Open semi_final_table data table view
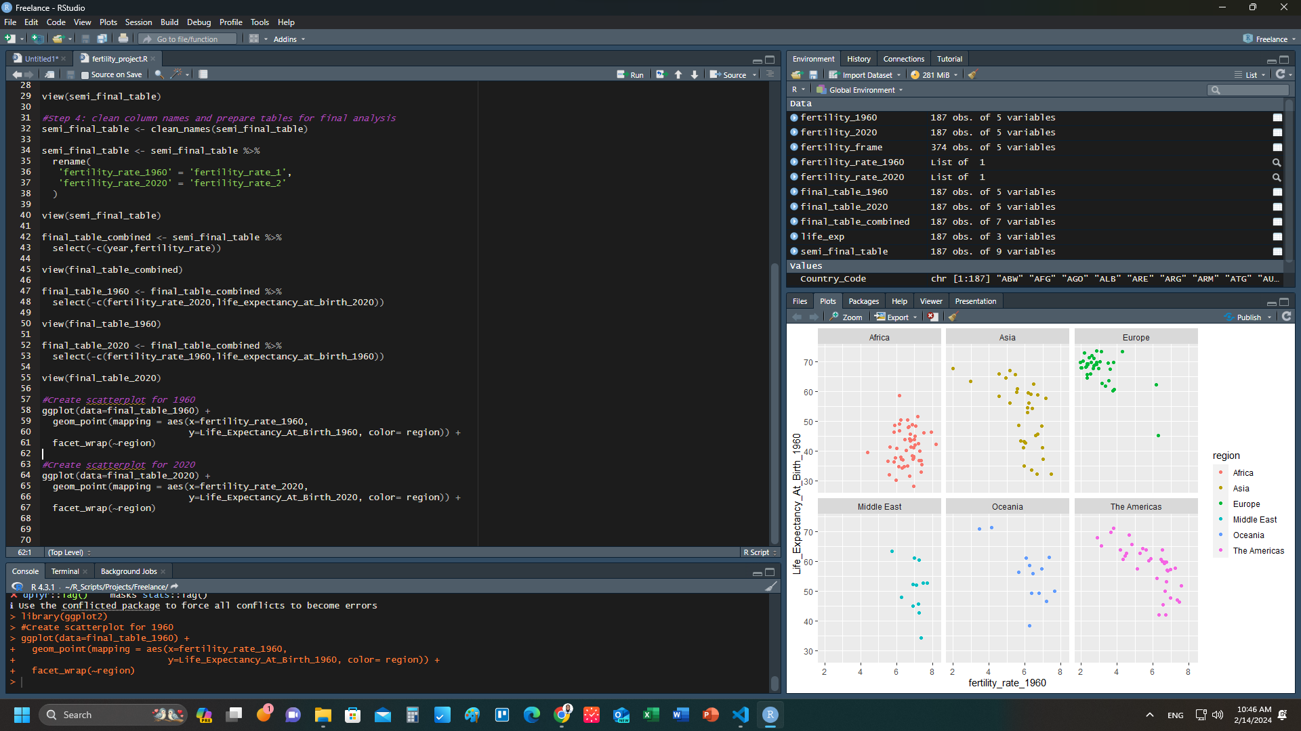This screenshot has height=731, width=1301. coord(1277,252)
